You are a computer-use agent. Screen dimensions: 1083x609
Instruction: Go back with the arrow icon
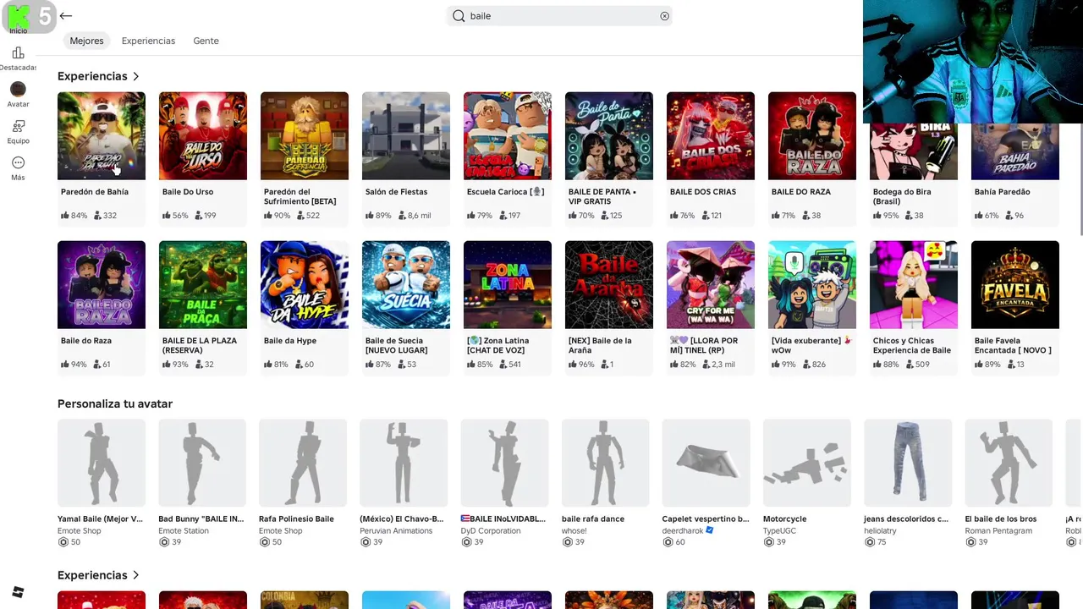[66, 15]
